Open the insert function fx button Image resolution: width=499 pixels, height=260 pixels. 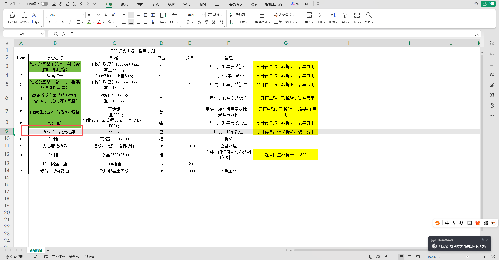[x=64, y=34]
